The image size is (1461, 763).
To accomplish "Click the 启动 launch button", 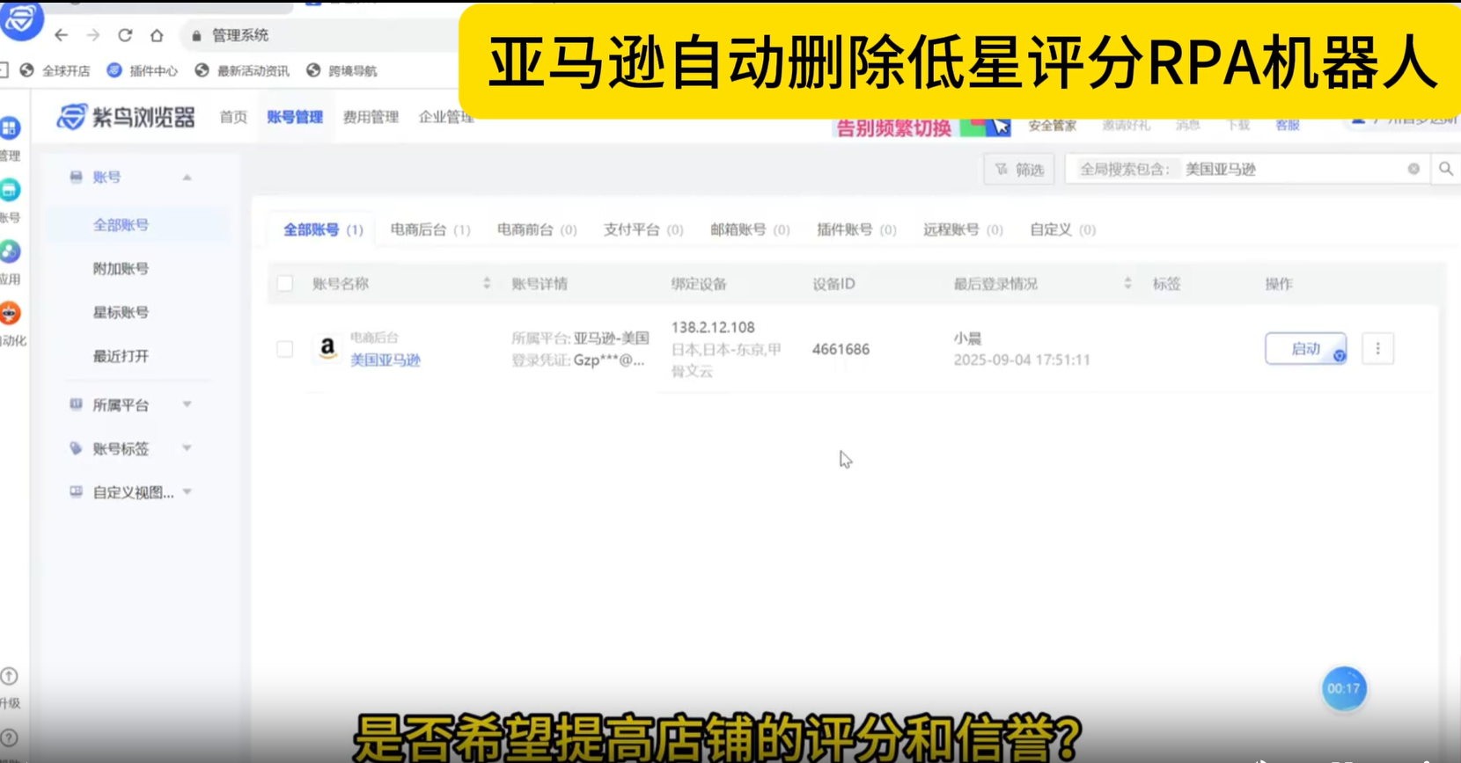I will pos(1305,349).
